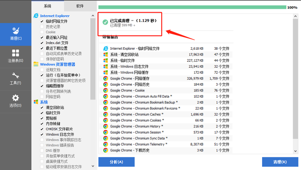Click Chrome icon beside Google Chrome - 网络历史

[x=106, y=84]
